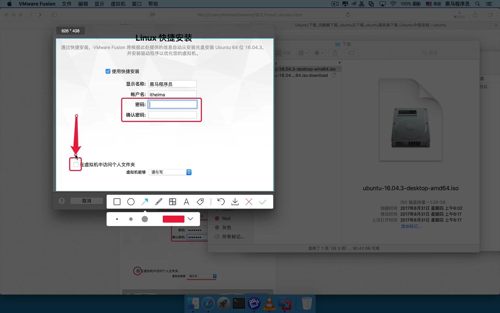The image size is (500, 313).
Task: Click the scissors menu bar icon
Action: [362, 4]
